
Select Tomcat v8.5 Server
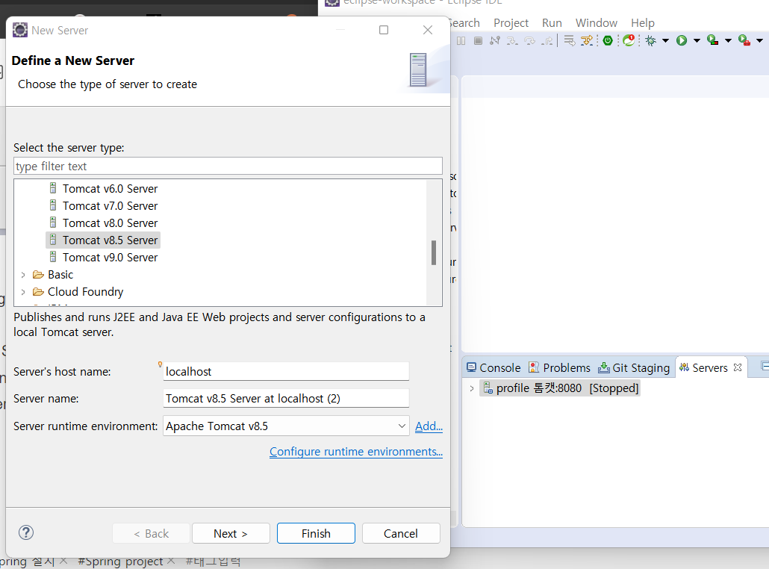(x=104, y=240)
